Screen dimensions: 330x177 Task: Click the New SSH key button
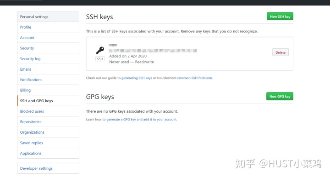280,16
